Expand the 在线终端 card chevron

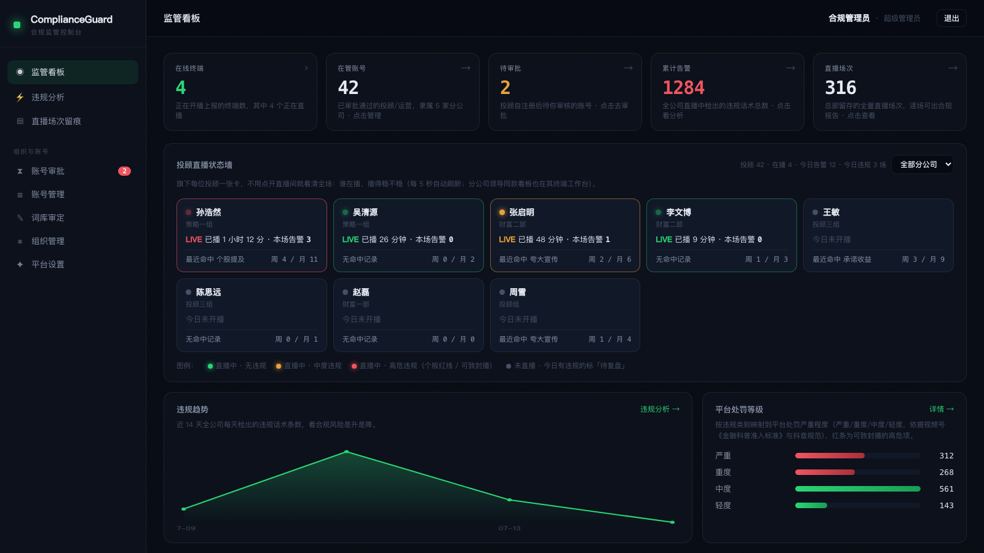306,68
